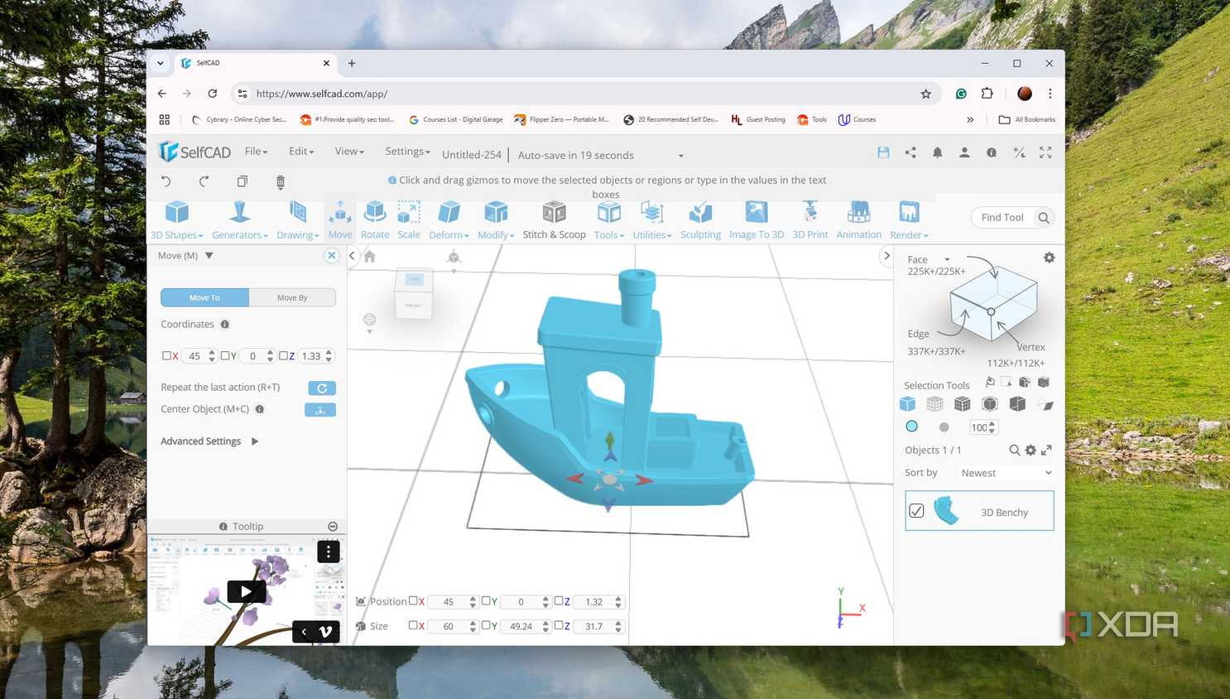Open All Bookmarks folder
Viewport: 1230px width, 699px height.
point(1026,119)
